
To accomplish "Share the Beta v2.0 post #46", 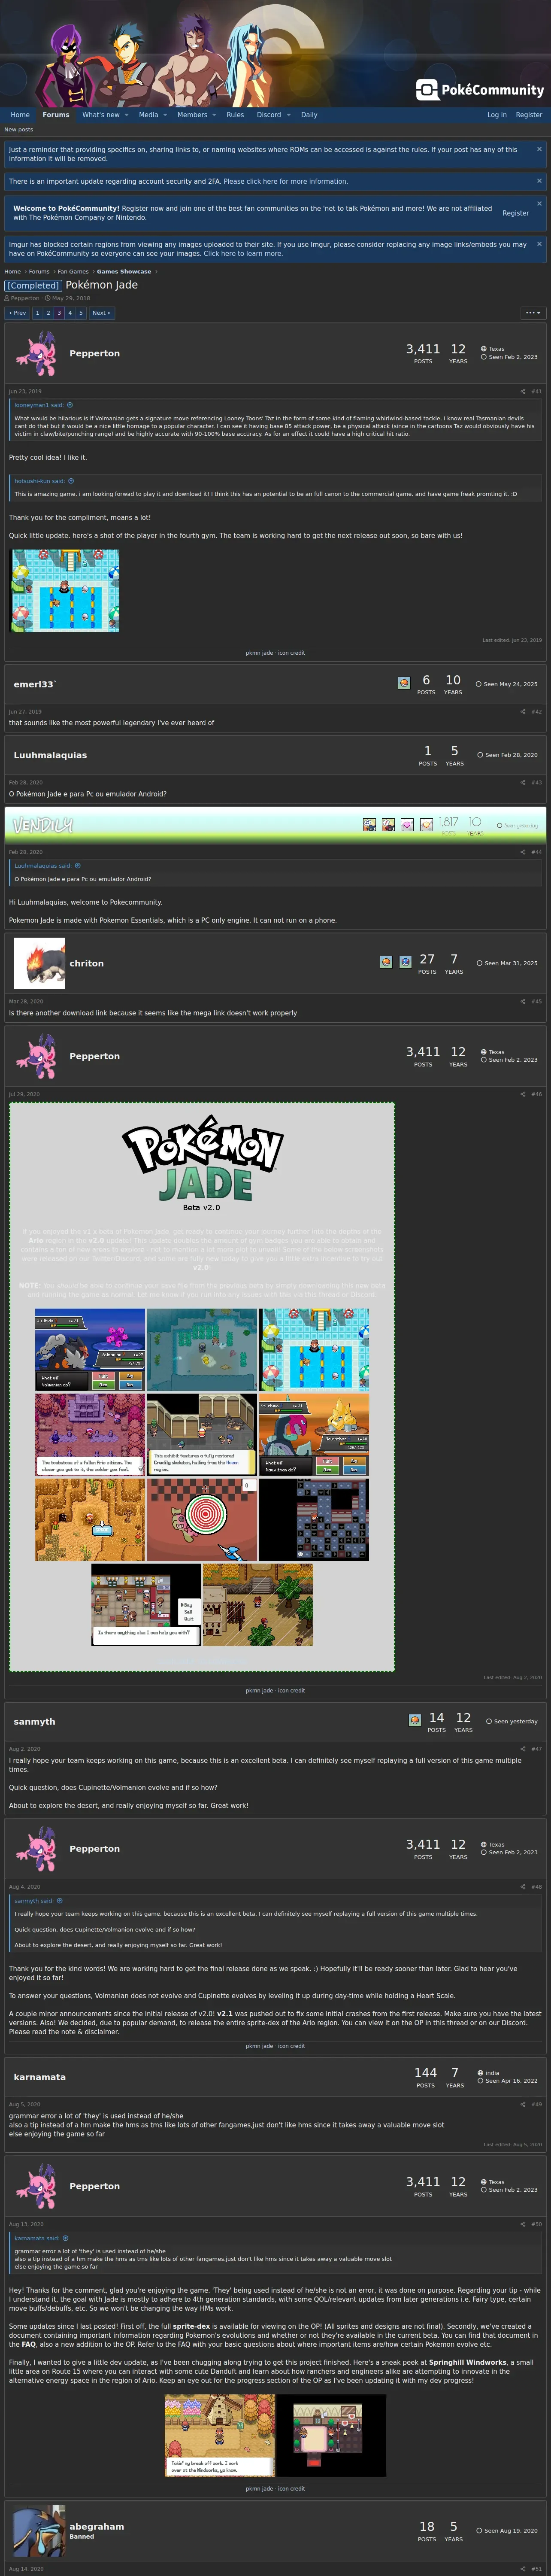I will point(523,1094).
